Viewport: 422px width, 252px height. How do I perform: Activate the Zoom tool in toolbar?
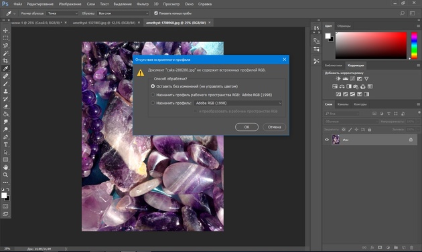pos(5,175)
